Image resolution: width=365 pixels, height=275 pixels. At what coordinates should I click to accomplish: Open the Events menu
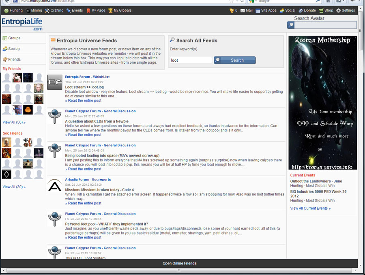point(75,11)
